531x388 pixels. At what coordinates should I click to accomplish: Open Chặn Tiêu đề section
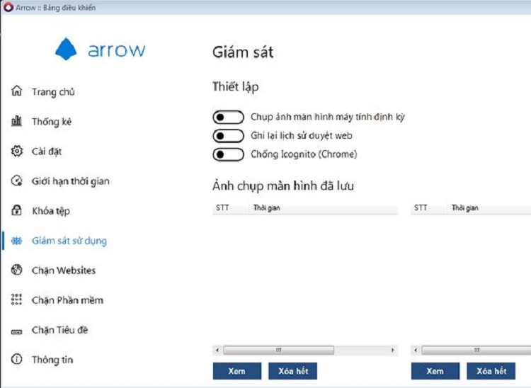(60, 330)
